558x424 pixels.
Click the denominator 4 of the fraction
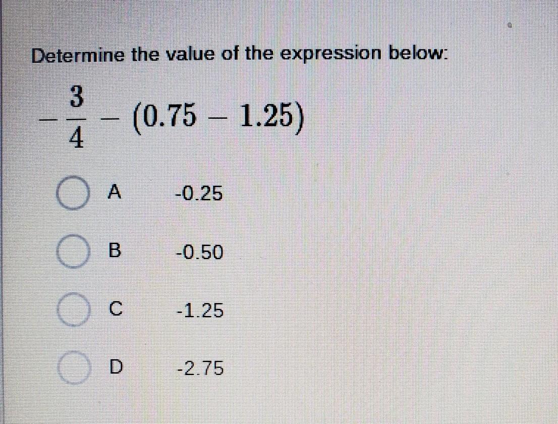point(76,137)
